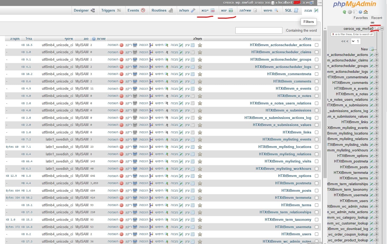Open the Routines tab
This screenshot has width=387, height=244.
[x=162, y=10]
